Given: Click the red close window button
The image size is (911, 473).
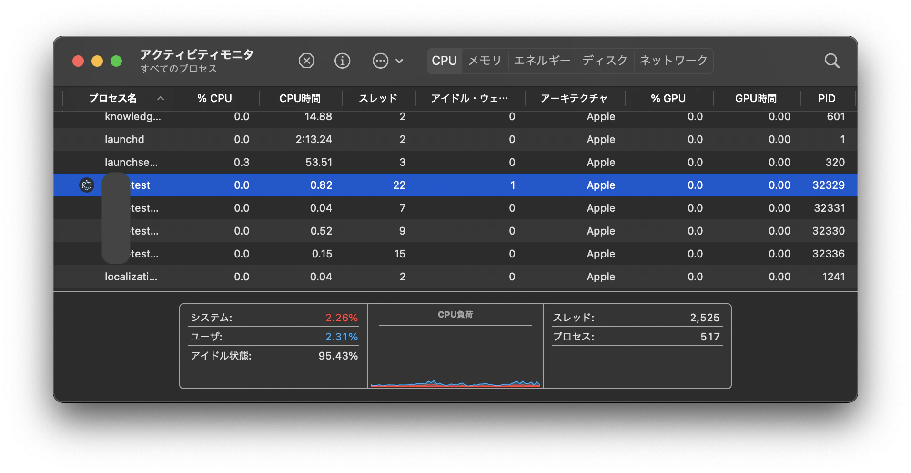Looking at the screenshot, I should click(78, 61).
